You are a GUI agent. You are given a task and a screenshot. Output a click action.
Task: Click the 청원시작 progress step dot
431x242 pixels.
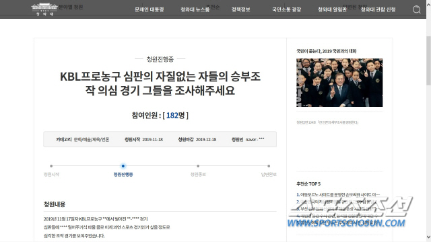tap(51, 166)
